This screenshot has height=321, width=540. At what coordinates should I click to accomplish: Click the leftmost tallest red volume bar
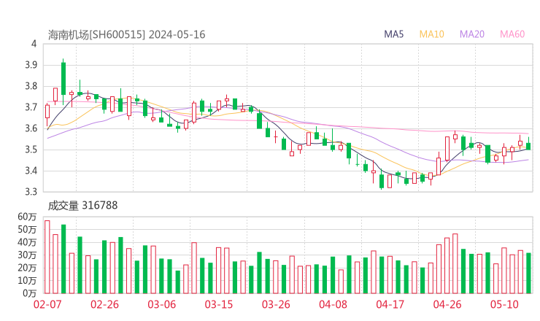[47, 256]
